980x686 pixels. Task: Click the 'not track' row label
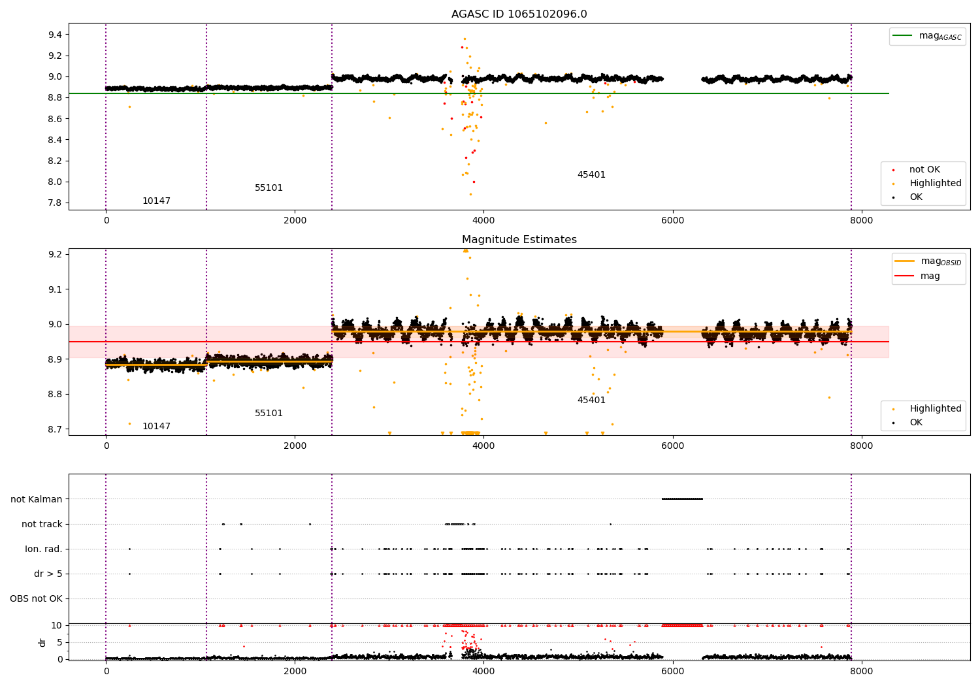42,525
